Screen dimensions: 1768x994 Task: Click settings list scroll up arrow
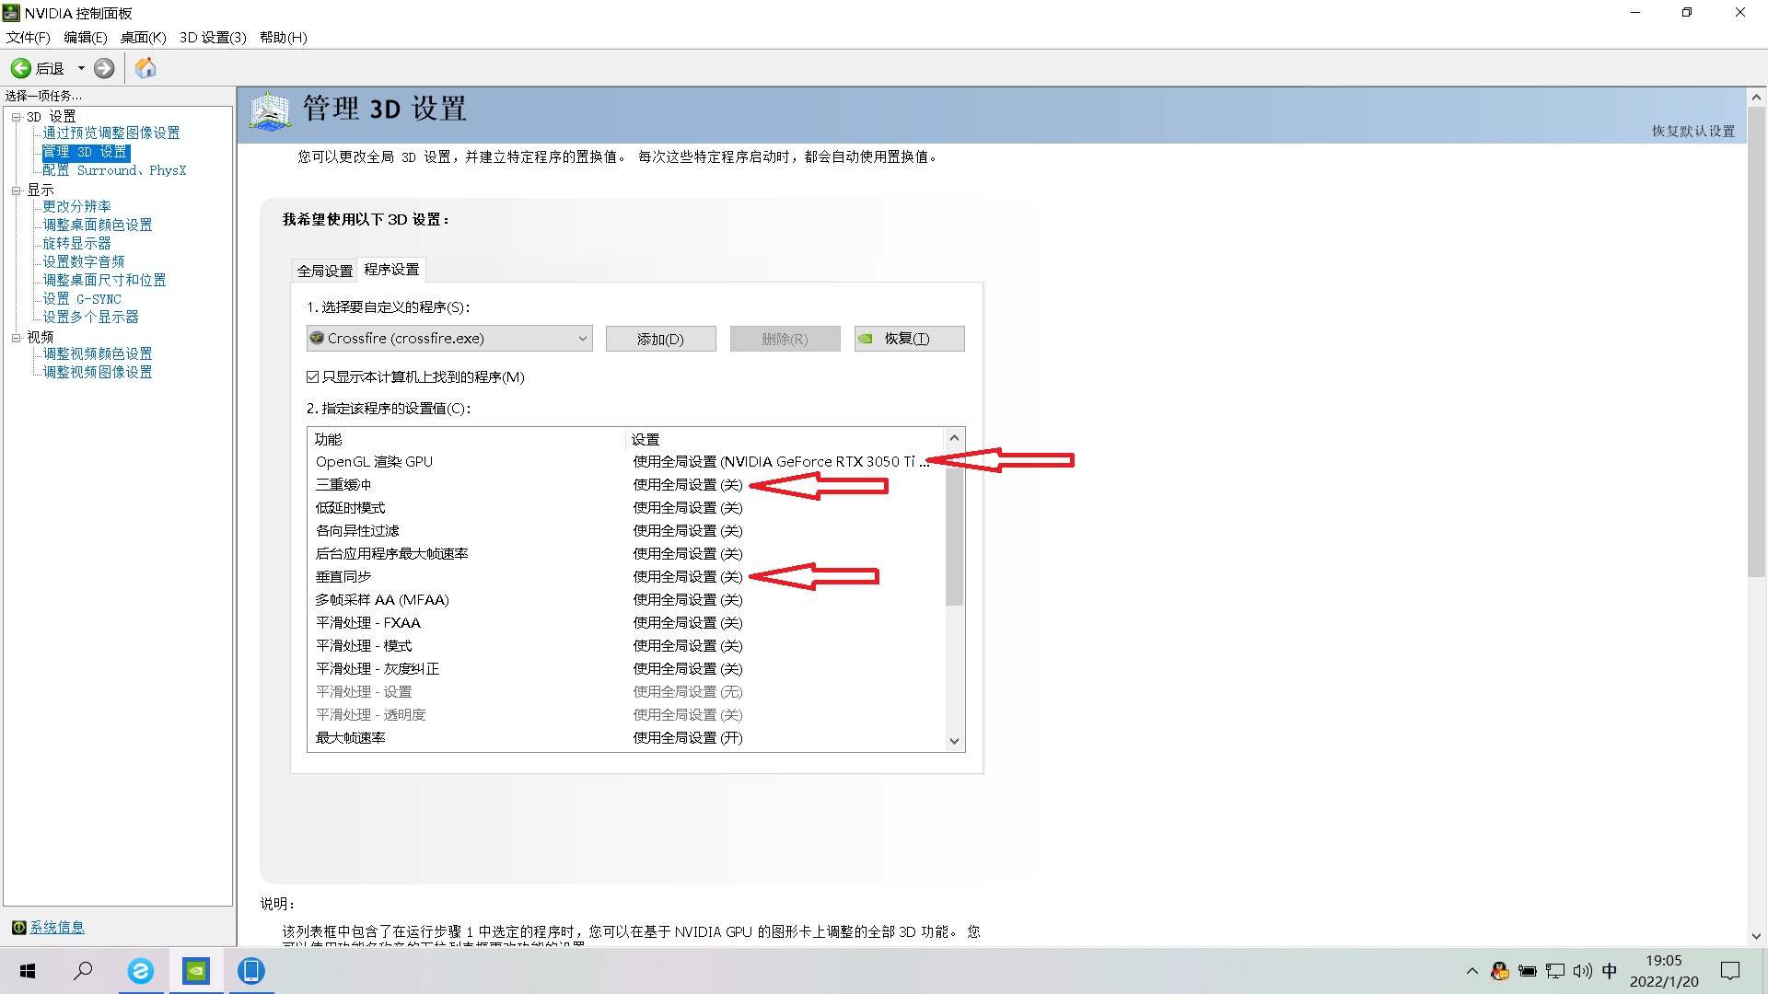coord(954,438)
